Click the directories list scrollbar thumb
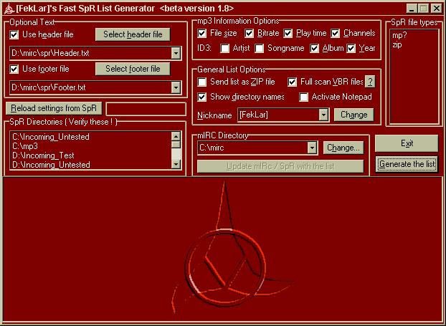446x326 pixels. pos(176,145)
